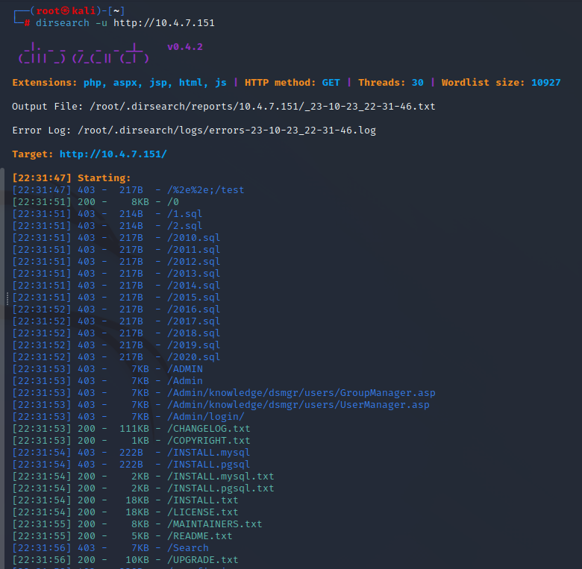Click the /2010.sql result path
582x569 pixels.
point(194,237)
